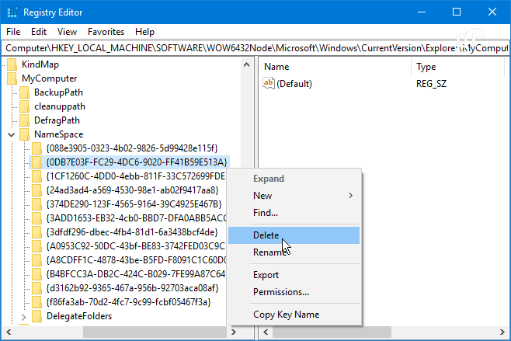Click folder icon of {3ADD1653-EB32-4cb0 key

(x=36, y=218)
